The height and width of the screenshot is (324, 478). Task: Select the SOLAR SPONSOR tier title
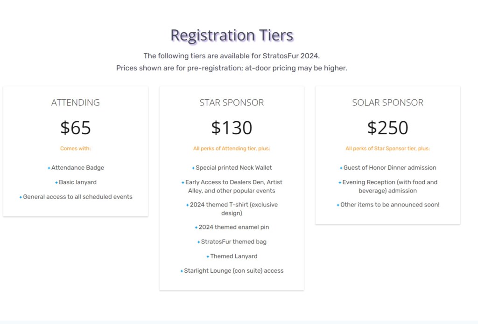pos(387,103)
